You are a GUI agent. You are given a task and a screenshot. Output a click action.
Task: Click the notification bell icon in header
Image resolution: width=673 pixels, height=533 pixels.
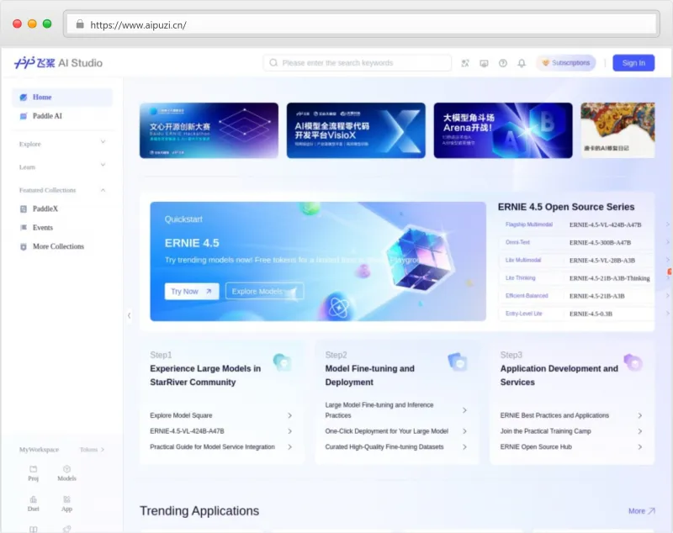click(522, 63)
